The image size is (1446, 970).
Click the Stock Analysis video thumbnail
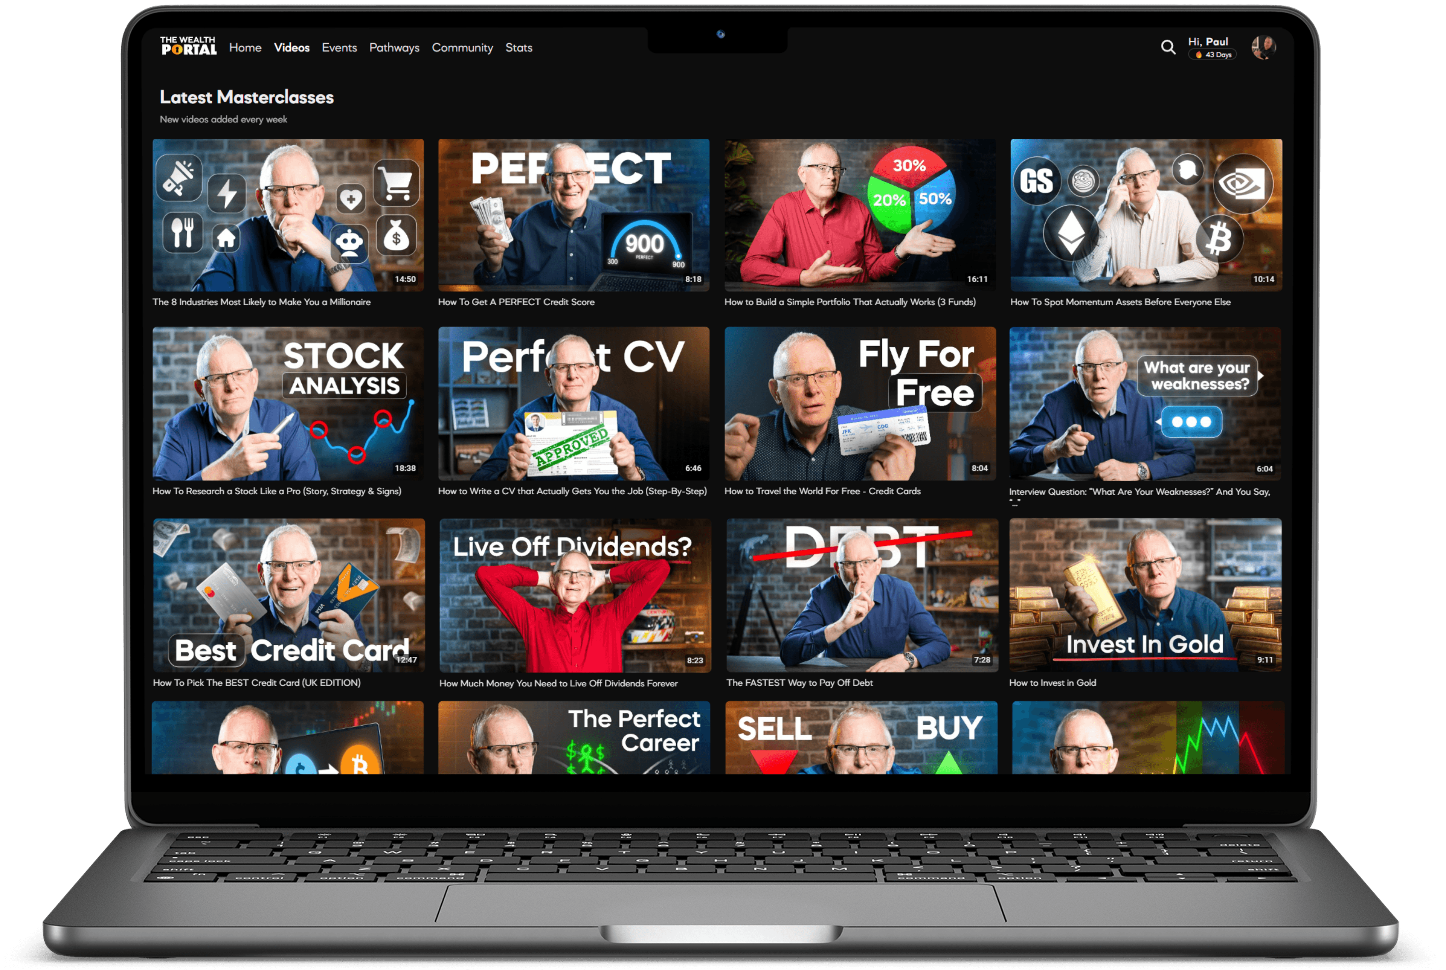288,403
